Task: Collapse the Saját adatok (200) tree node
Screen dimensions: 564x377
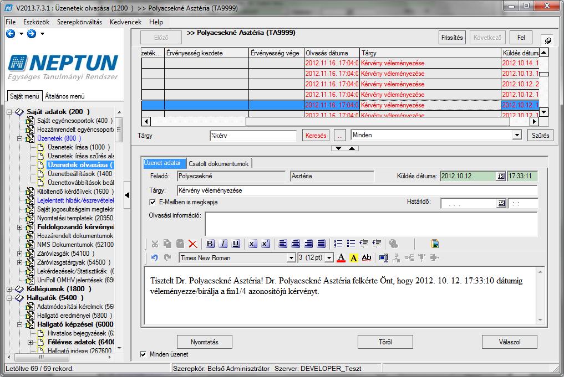Action: pyautogui.click(x=9, y=112)
